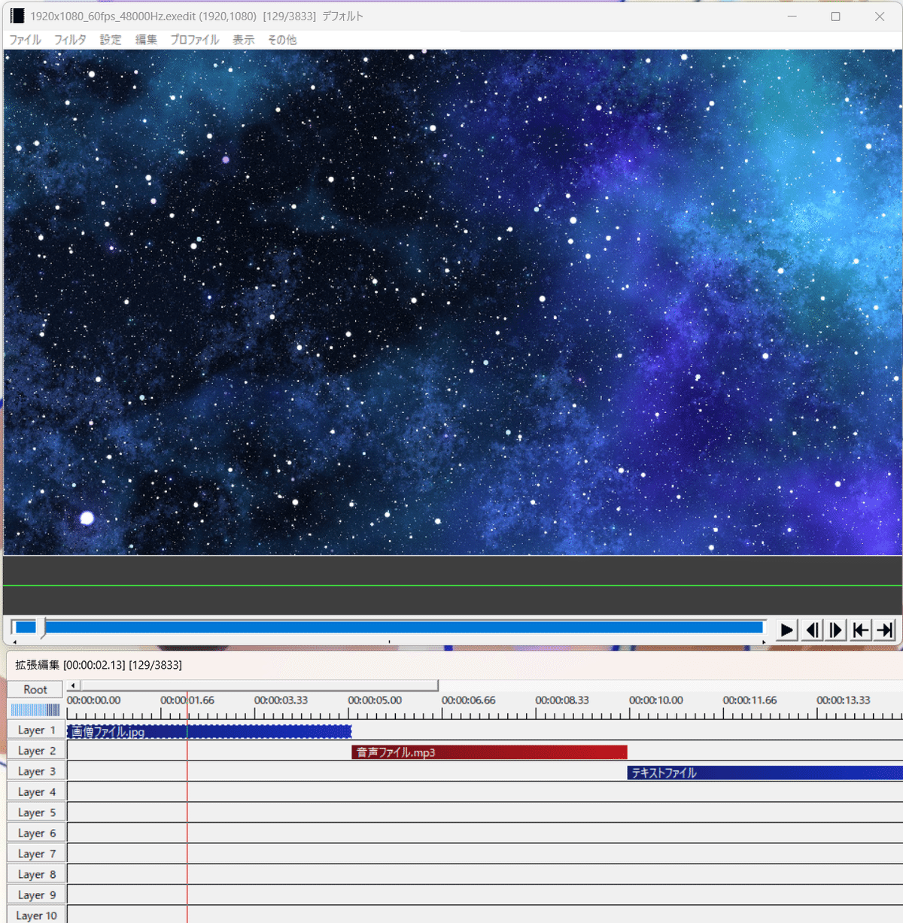Open the プロファイル menu

pos(195,40)
